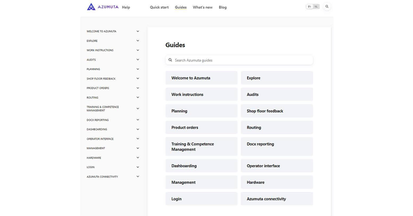This screenshot has width=413, height=216.
Task: Select PRODUCT ORDERS sidebar label
Action: point(98,88)
